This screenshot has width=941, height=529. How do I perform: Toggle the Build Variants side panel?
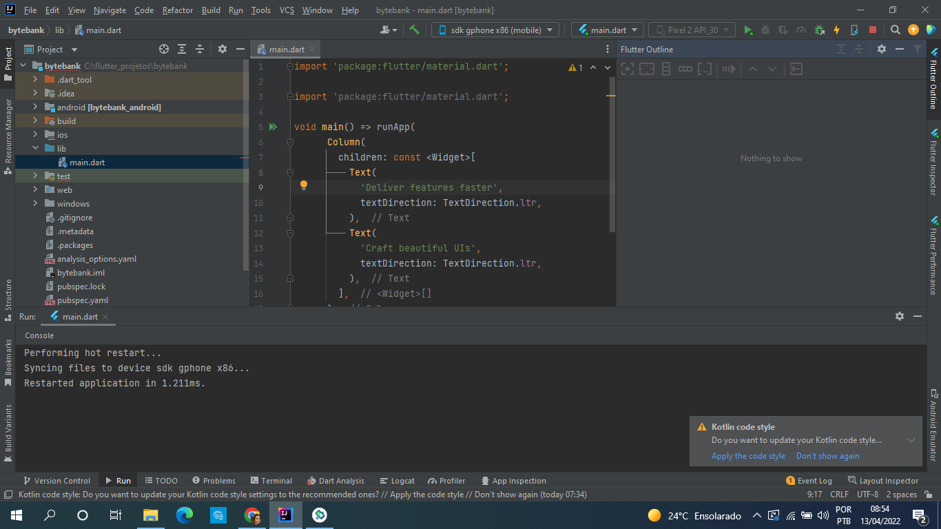pyautogui.click(x=8, y=433)
